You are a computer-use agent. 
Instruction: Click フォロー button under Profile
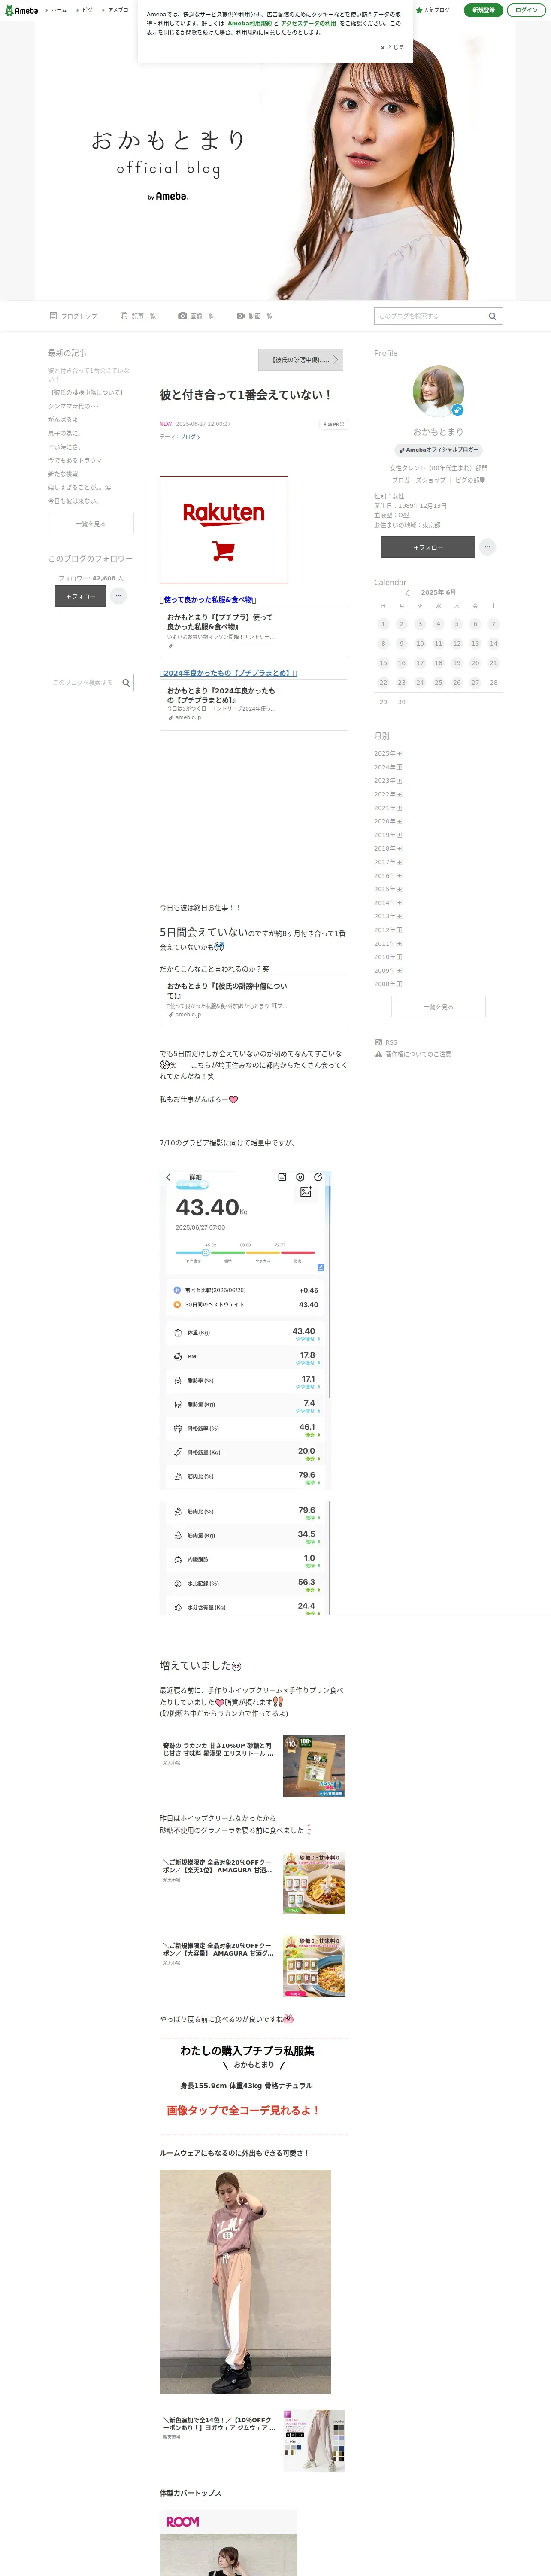pos(428,547)
